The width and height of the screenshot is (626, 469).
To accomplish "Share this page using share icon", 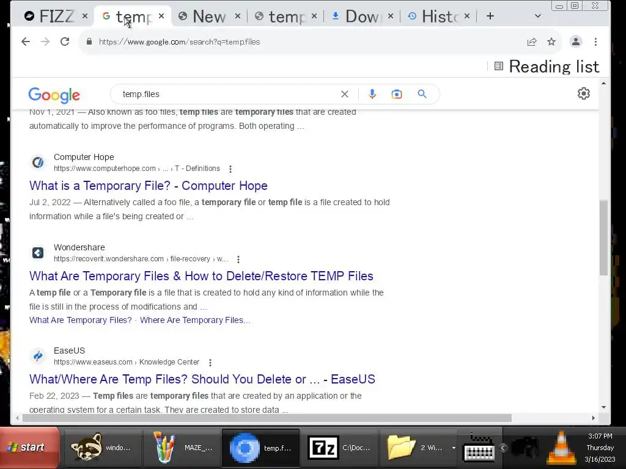I will (x=532, y=42).
